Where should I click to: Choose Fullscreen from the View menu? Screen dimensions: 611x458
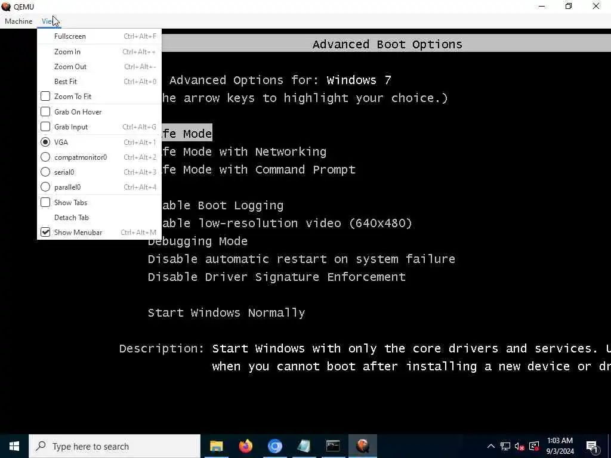(100, 36)
